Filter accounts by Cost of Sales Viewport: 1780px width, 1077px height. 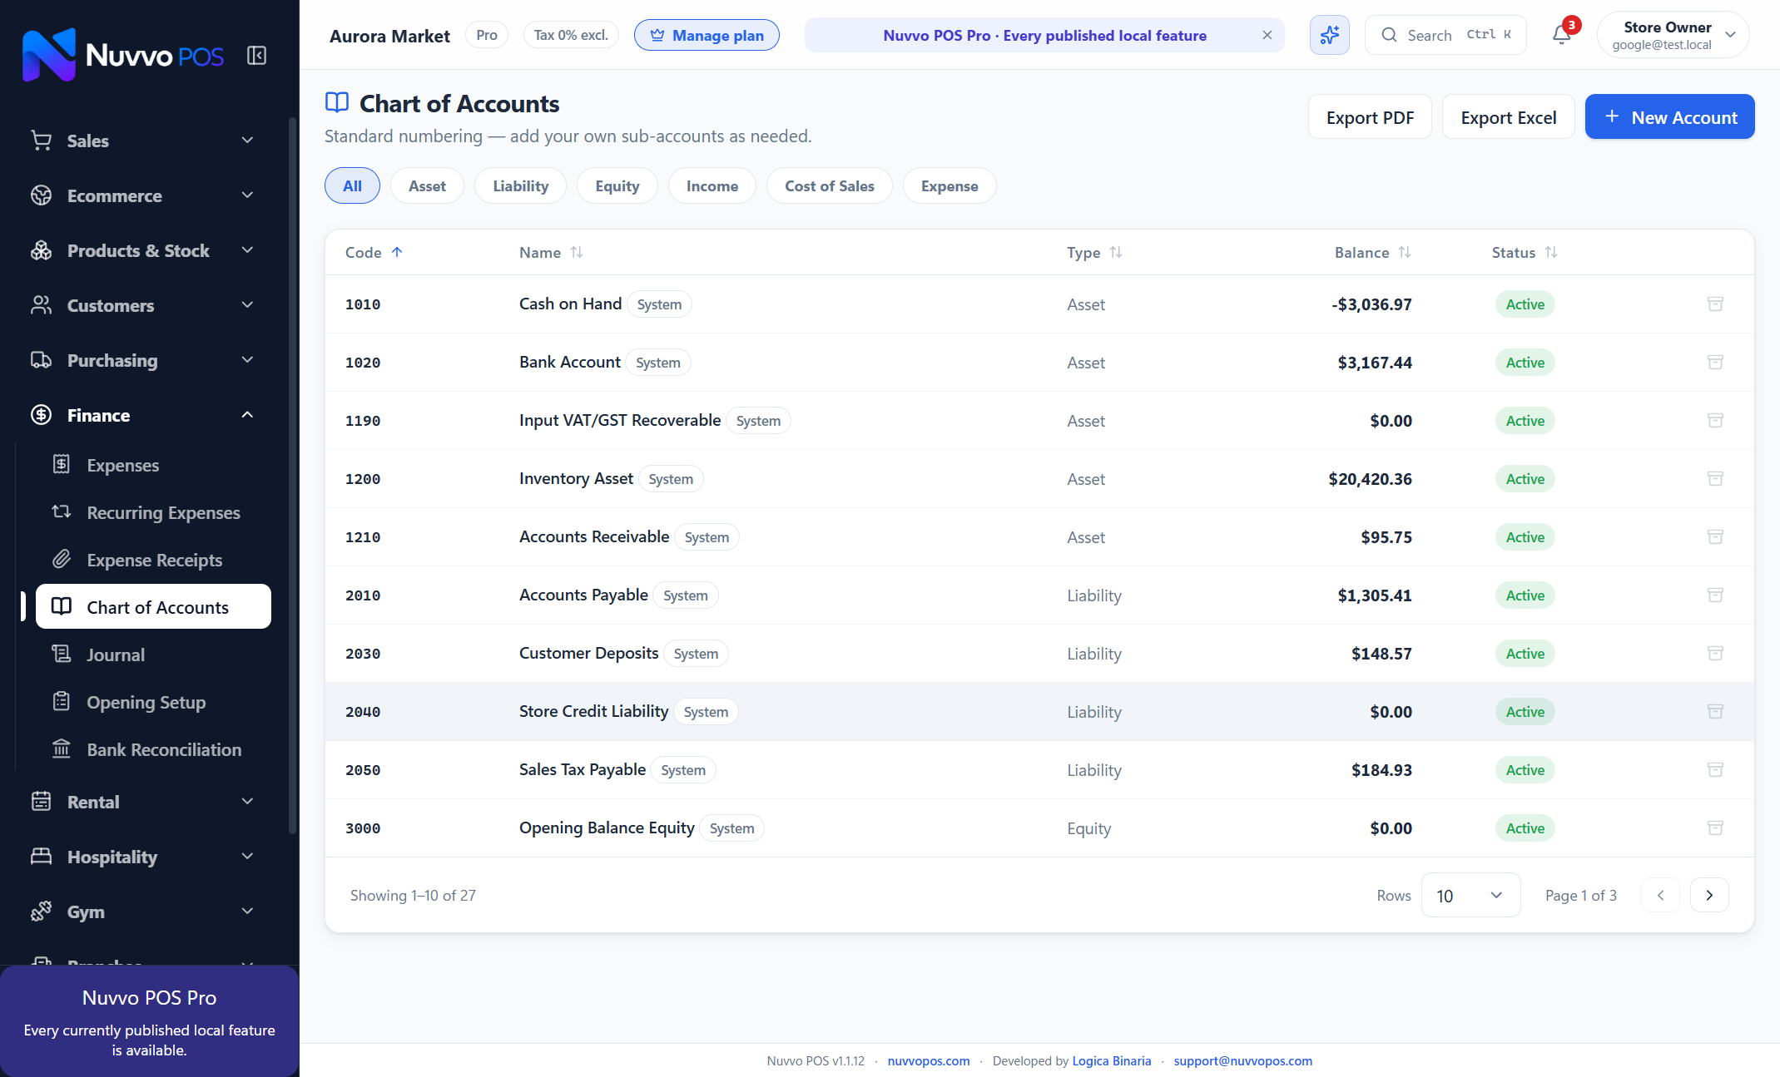[x=829, y=185]
